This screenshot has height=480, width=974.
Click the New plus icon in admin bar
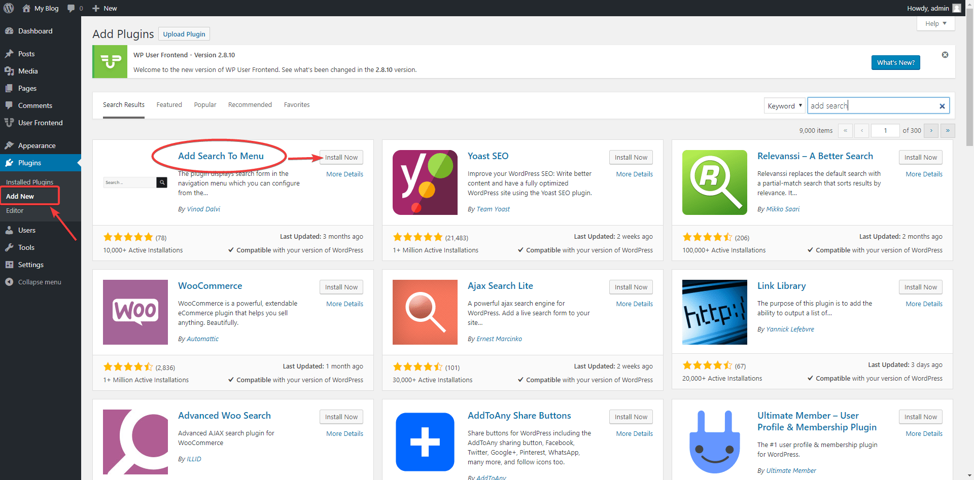point(96,8)
